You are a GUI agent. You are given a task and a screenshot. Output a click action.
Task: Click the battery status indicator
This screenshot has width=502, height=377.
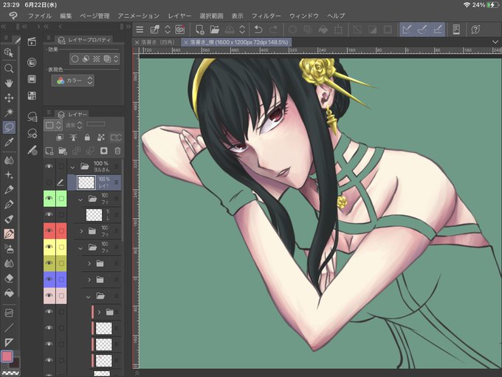click(x=492, y=4)
